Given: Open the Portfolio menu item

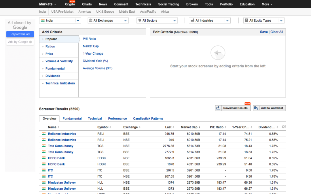Looking at the screenshot, I should [x=226, y=4].
